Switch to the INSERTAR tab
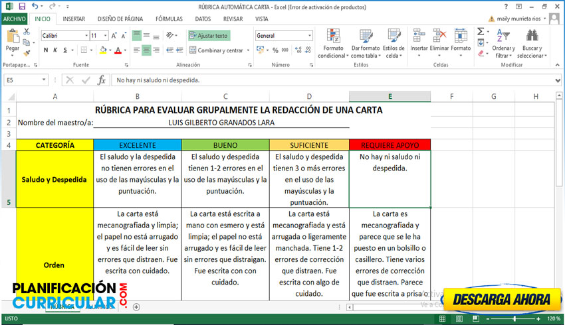The height and width of the screenshot is (325, 565). (74, 19)
